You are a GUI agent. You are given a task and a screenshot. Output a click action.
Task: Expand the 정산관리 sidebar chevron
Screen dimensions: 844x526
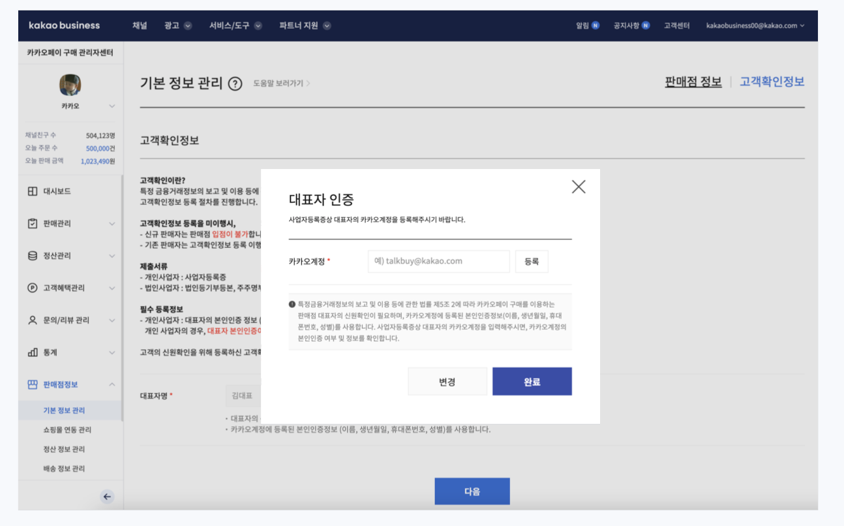[x=112, y=256]
